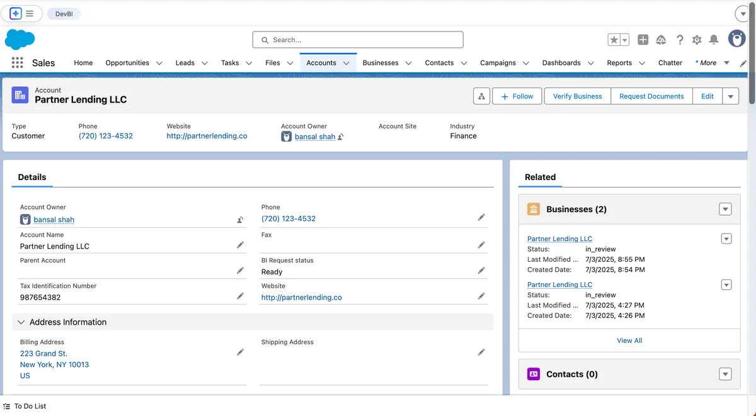Screen dimensions: 756x416
Task: Click the Global Actions plus icon
Action: [643, 40]
